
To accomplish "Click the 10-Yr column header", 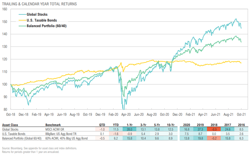I will coord(171,125).
